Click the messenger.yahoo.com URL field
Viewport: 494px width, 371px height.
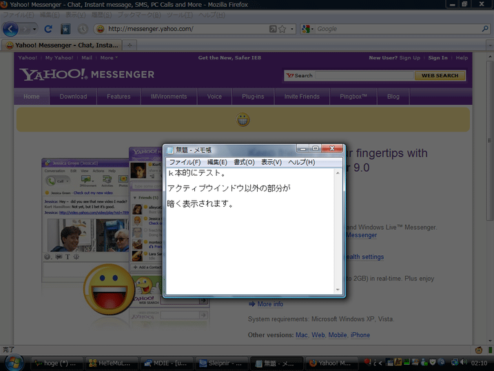[187, 29]
